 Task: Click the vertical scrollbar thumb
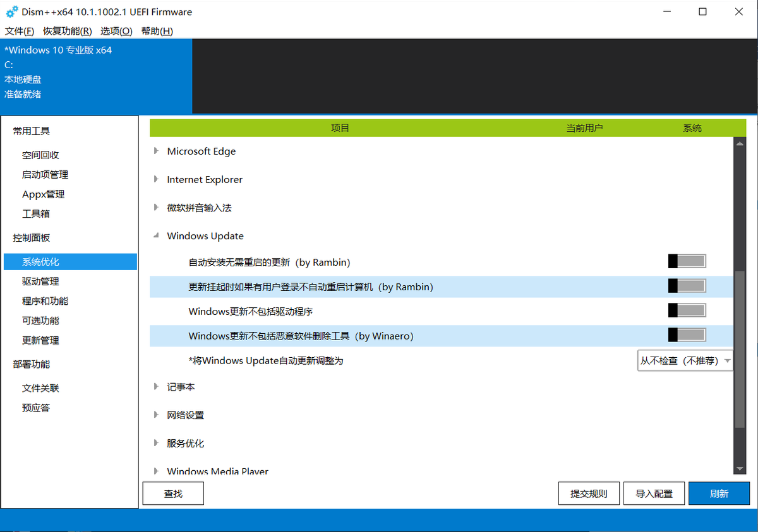(x=740, y=349)
